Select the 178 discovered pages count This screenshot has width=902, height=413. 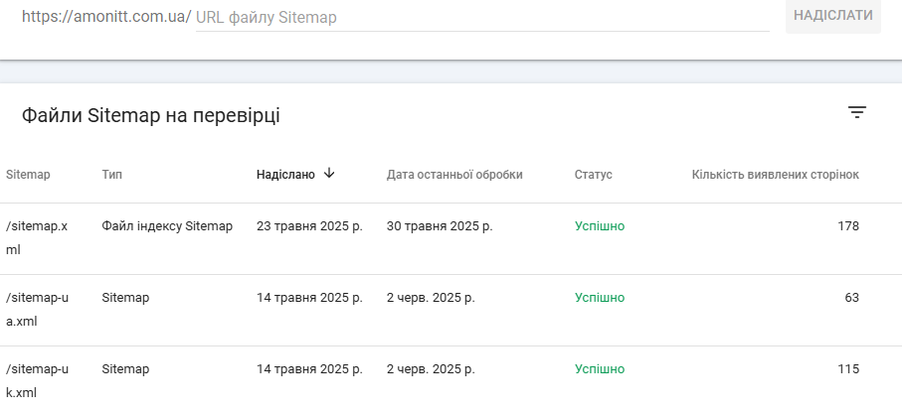[848, 226]
